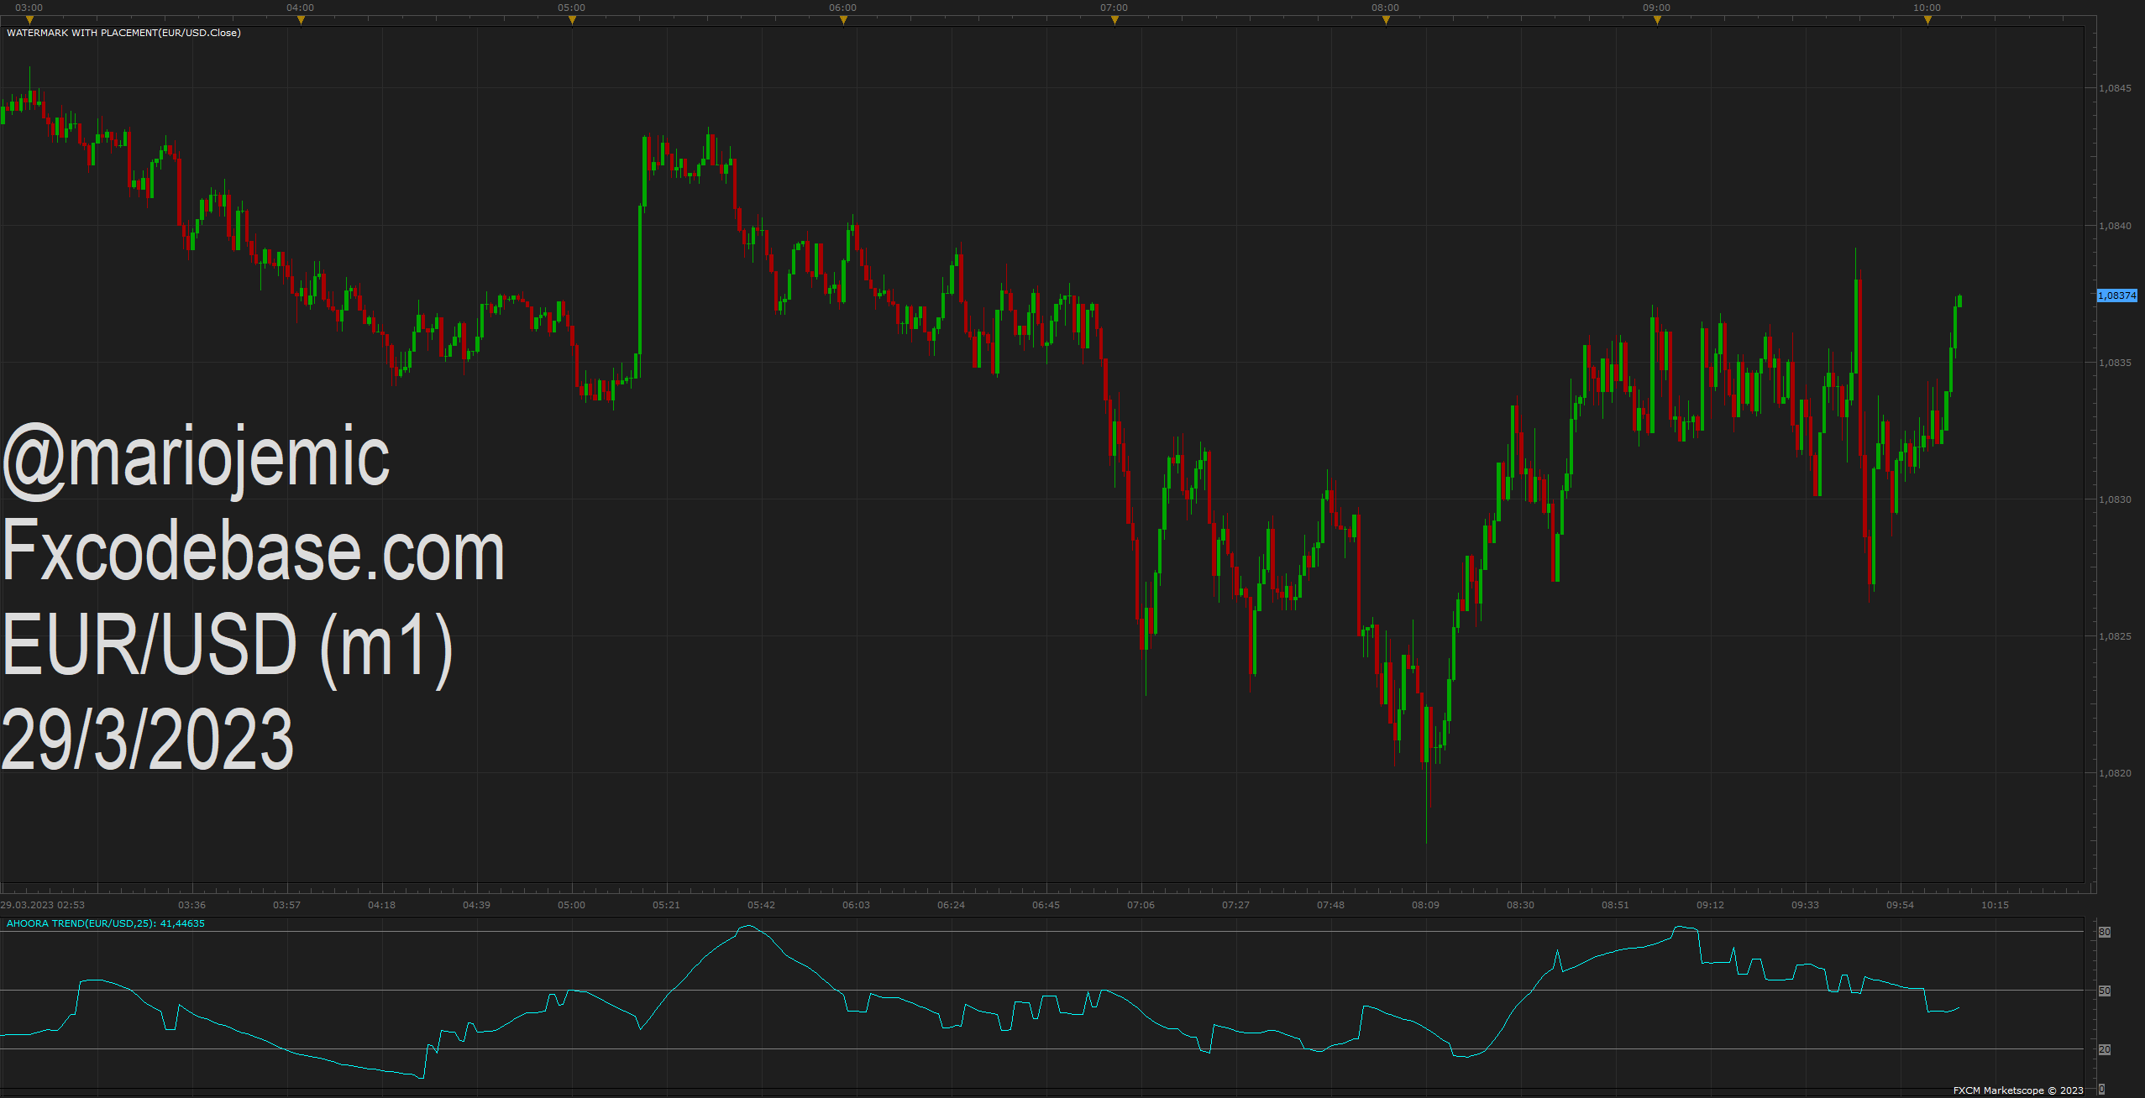Click the 06:24 time axis label

pos(951,905)
